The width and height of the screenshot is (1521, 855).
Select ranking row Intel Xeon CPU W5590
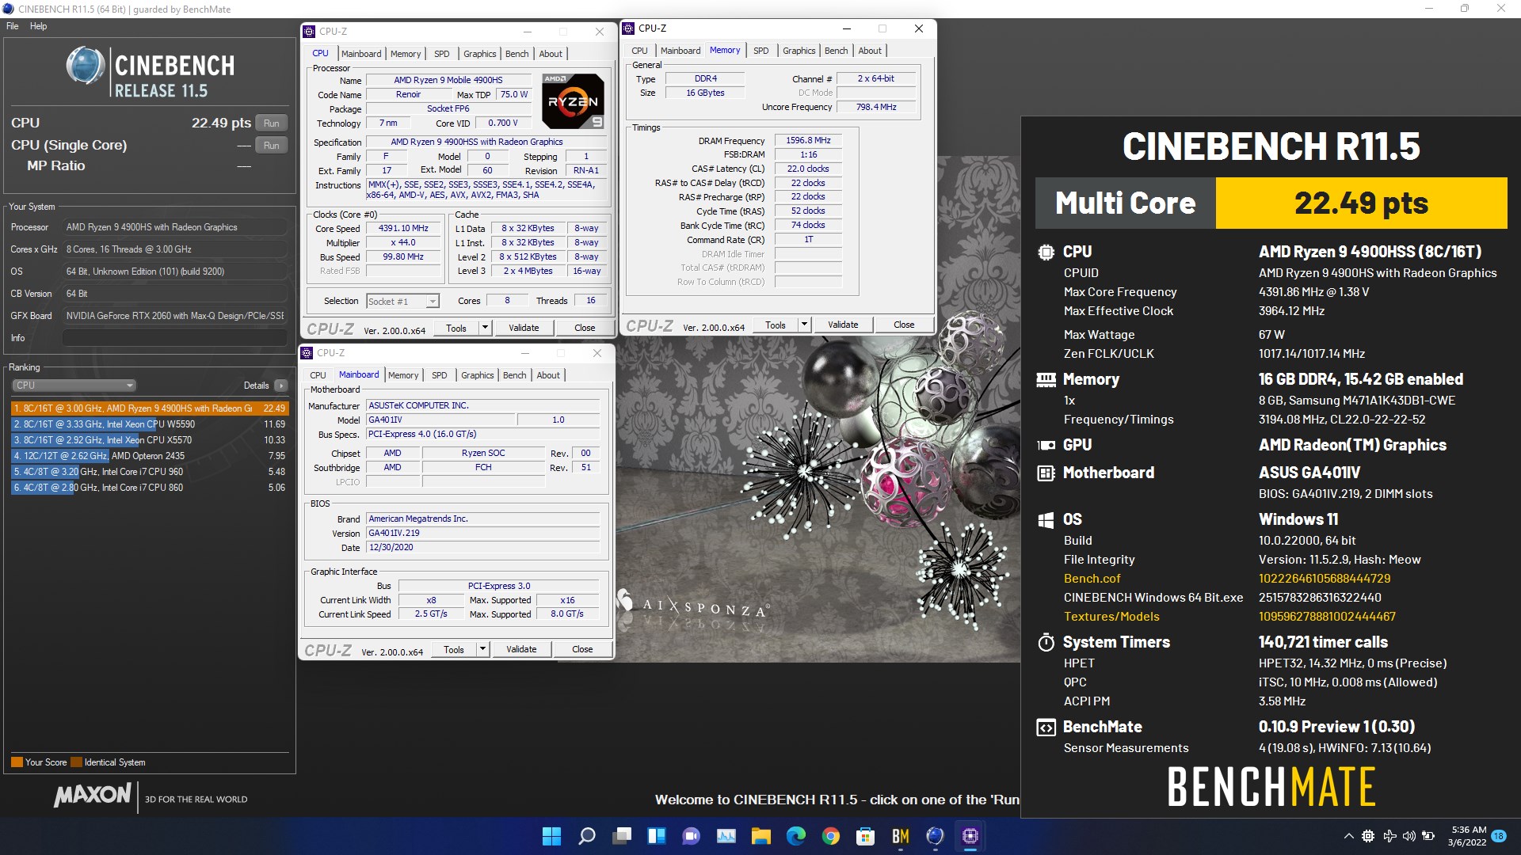(150, 424)
